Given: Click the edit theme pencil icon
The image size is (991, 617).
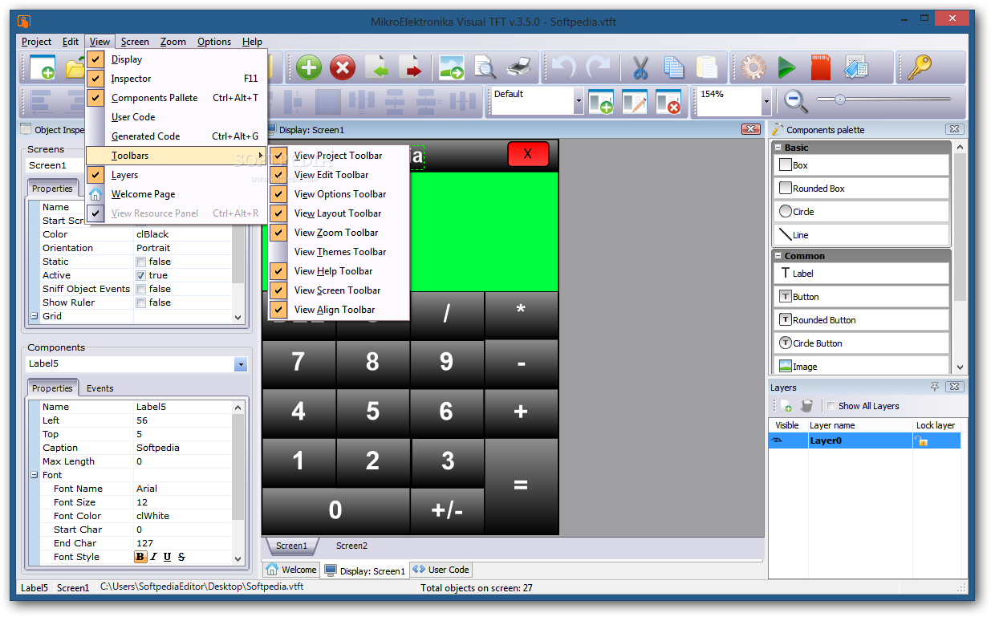Looking at the screenshot, I should coord(634,102).
